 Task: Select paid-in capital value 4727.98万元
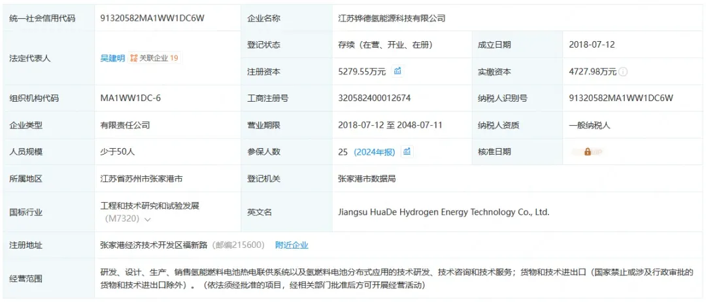(x=592, y=72)
